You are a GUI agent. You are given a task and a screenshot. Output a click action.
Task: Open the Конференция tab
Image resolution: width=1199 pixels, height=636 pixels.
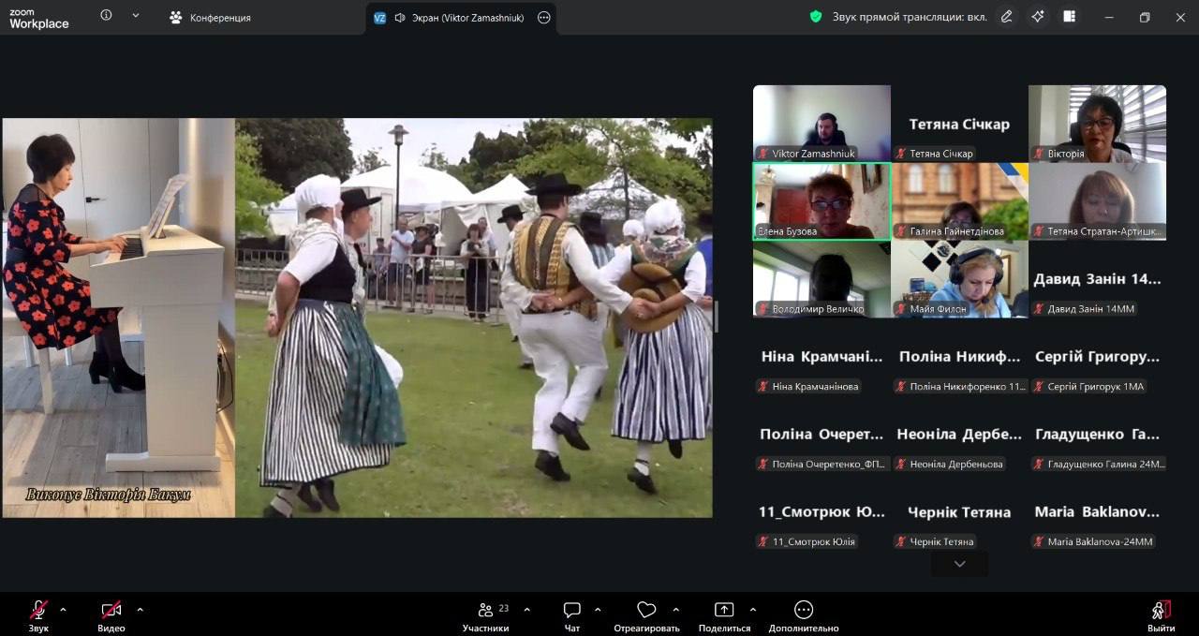point(211,17)
